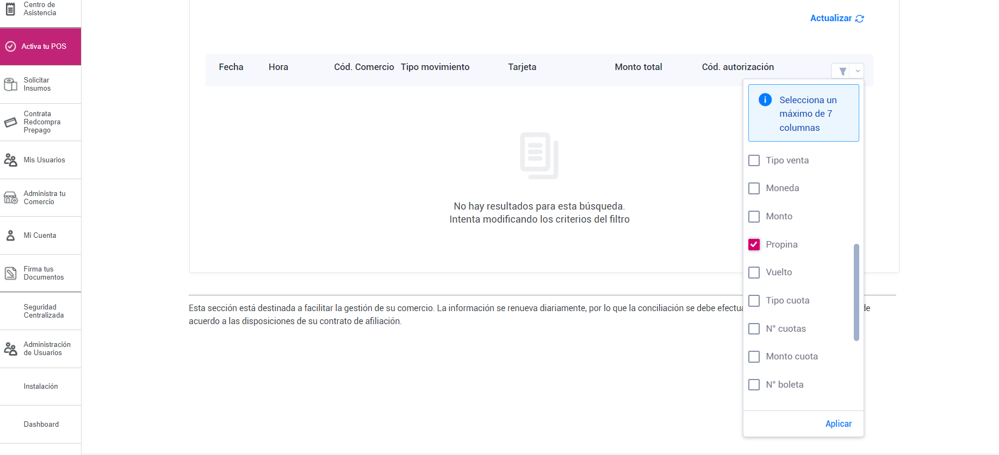This screenshot has height=455, width=999.
Task: Tick the Monto cuota checkbox
Action: [x=754, y=357]
